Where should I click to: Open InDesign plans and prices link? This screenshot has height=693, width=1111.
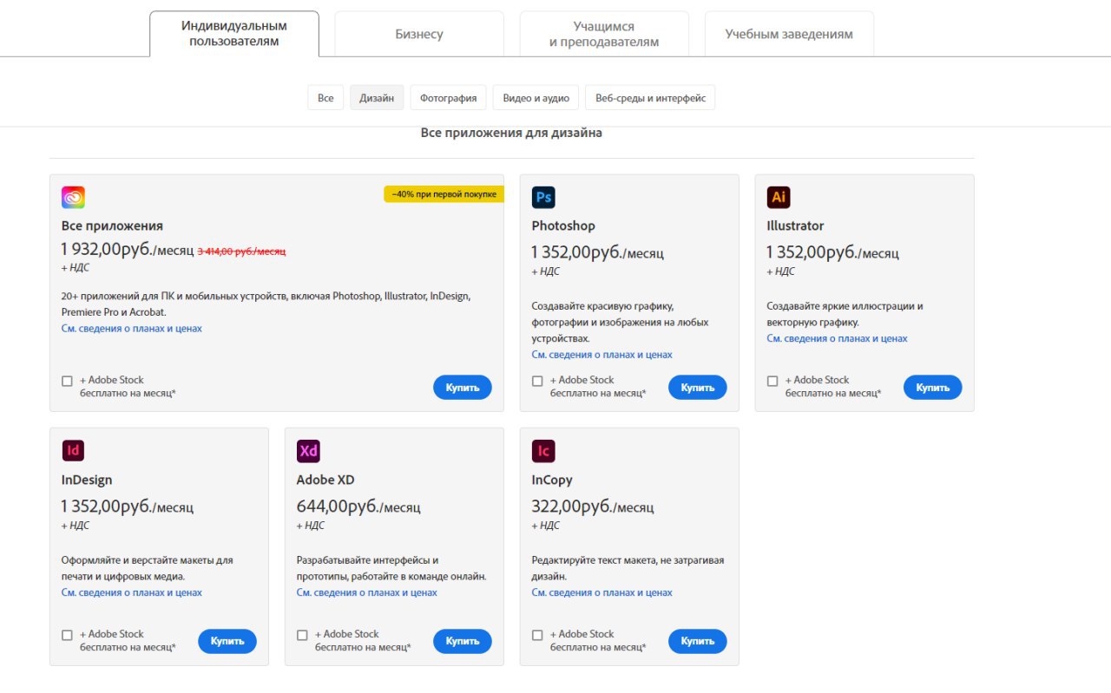tap(132, 593)
